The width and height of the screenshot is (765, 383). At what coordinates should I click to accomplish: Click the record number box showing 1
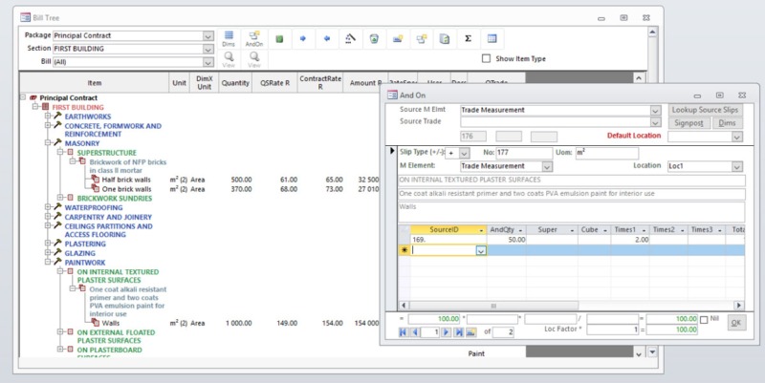[x=429, y=332]
